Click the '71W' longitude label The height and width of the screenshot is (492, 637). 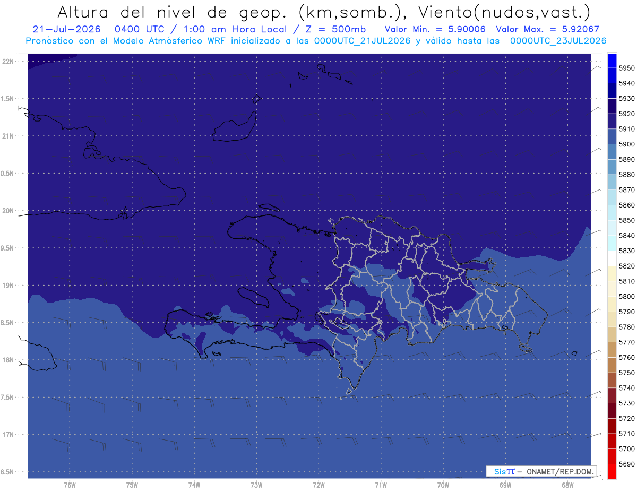(x=381, y=485)
